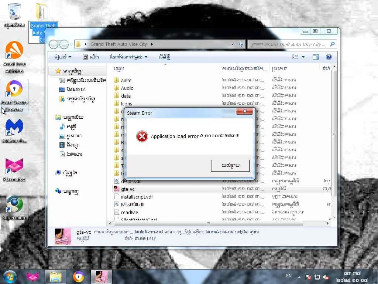Close the Steam Error dialog
Image resolution: width=378 pixels, height=284 pixels.
[245, 111]
